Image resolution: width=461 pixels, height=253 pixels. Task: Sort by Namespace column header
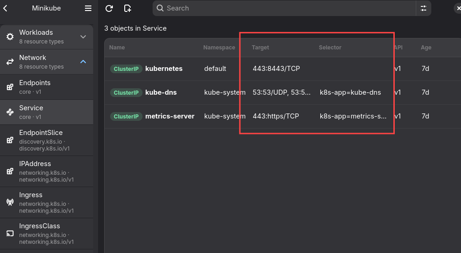point(219,48)
